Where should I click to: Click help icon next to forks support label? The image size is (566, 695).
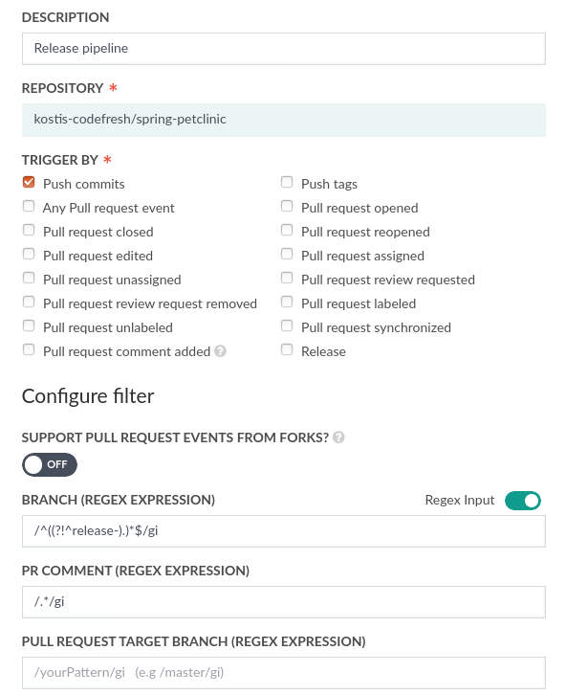[338, 437]
